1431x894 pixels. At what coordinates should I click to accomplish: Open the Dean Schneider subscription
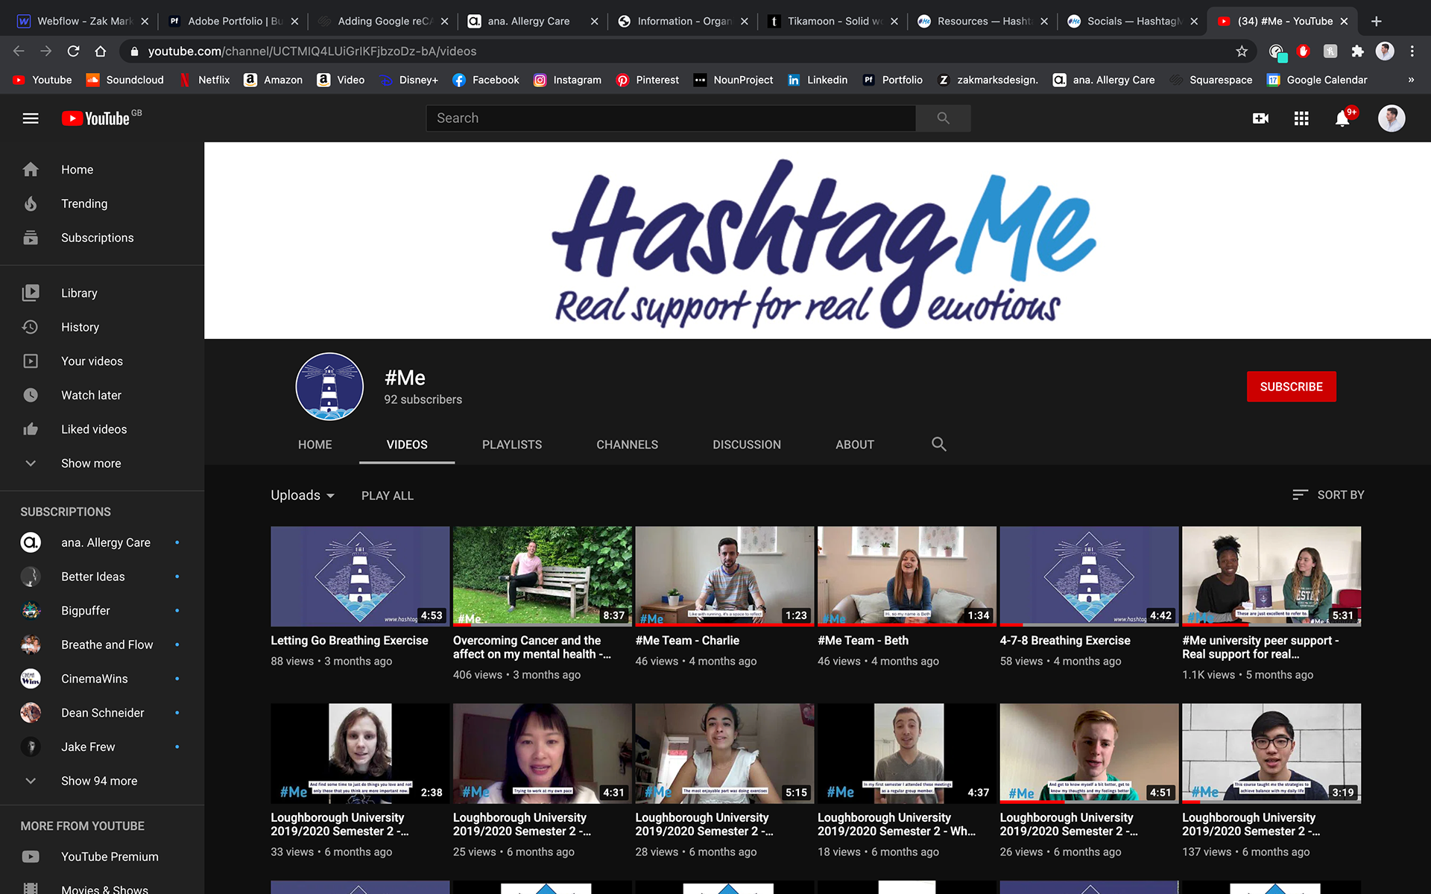click(x=102, y=713)
